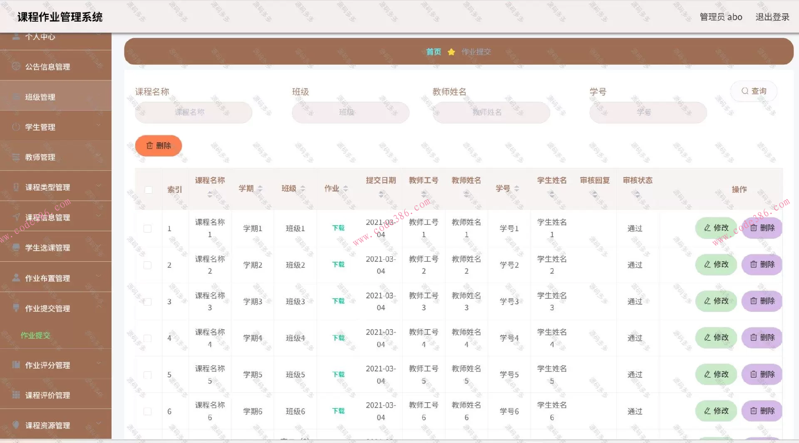Click the 学生选课管理 chat icon
The width and height of the screenshot is (799, 443).
16,247
